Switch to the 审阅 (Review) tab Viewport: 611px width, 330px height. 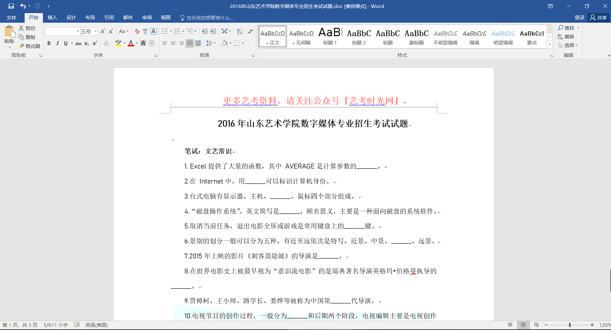(x=147, y=18)
